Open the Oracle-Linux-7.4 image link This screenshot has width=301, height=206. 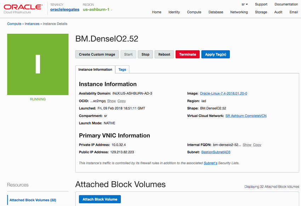[223, 93]
